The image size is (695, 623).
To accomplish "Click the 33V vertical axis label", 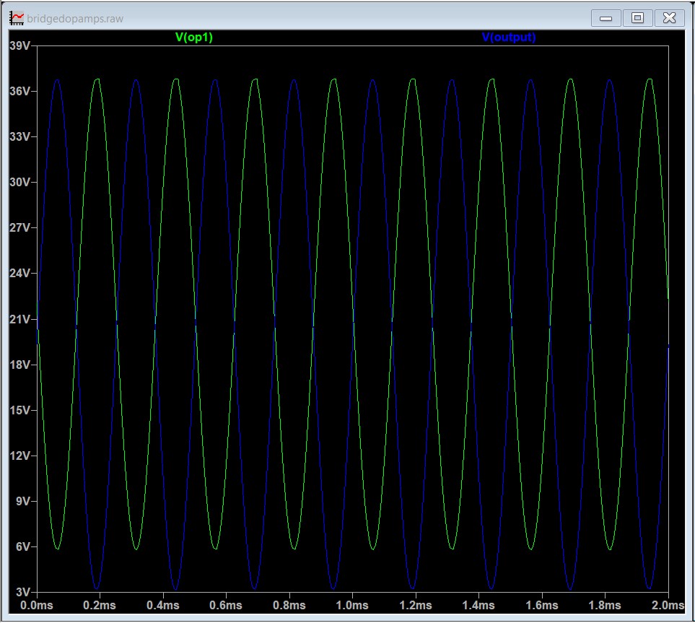I will pyautogui.click(x=20, y=136).
